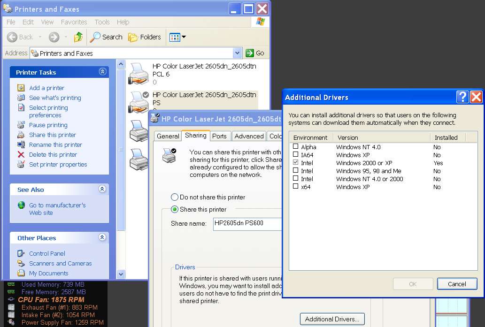485x327 pixels.
Task: Click the Up folder toolbar icon
Action: coord(78,37)
